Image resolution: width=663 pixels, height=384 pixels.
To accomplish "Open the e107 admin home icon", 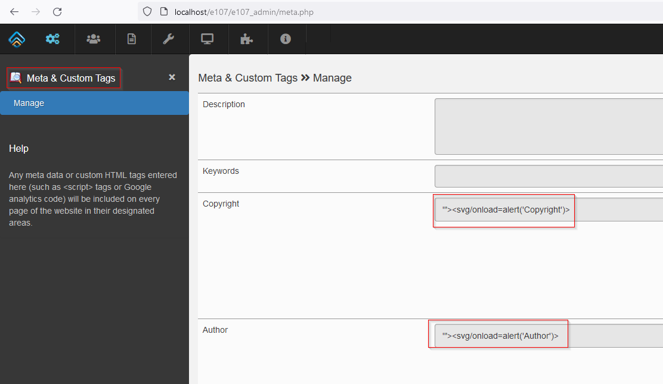I will 16,39.
